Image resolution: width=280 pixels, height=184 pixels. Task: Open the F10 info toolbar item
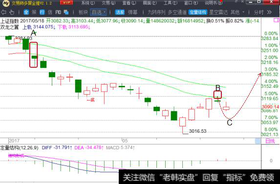tap(58, 12)
